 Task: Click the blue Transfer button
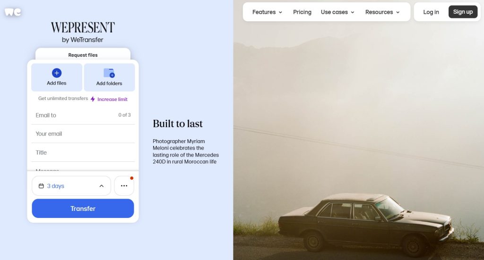click(83, 209)
